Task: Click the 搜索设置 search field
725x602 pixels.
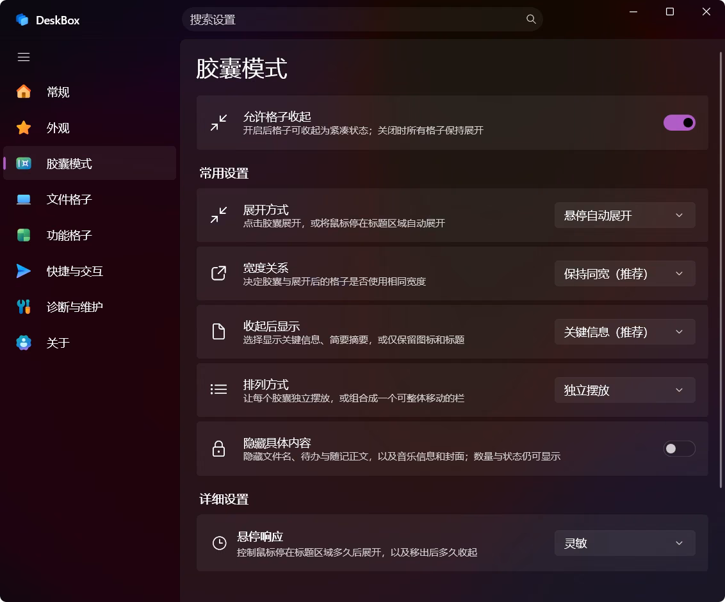Action: [362, 19]
